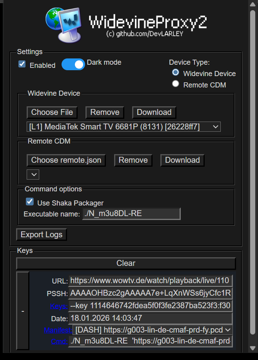Click Choose File for Widevine Device

pos(52,112)
